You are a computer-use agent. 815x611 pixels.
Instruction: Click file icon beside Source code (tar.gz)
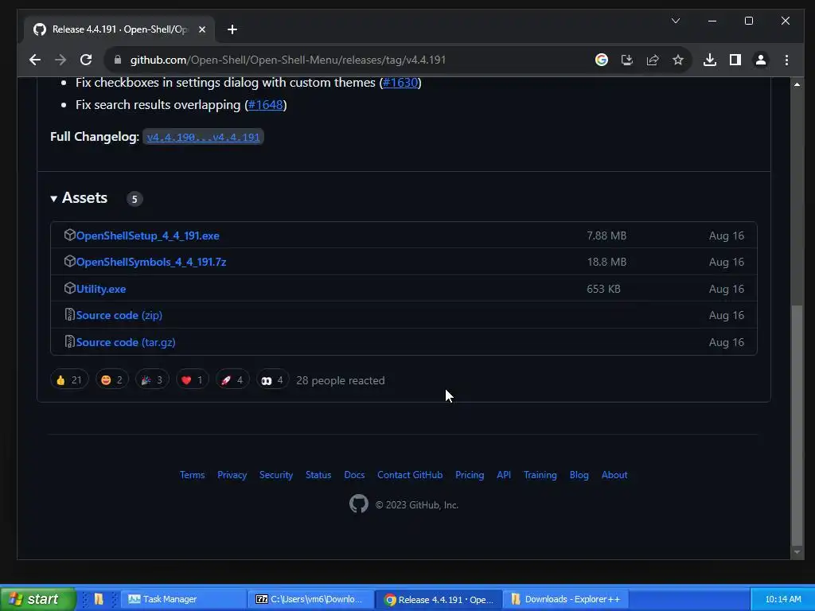pyautogui.click(x=70, y=342)
